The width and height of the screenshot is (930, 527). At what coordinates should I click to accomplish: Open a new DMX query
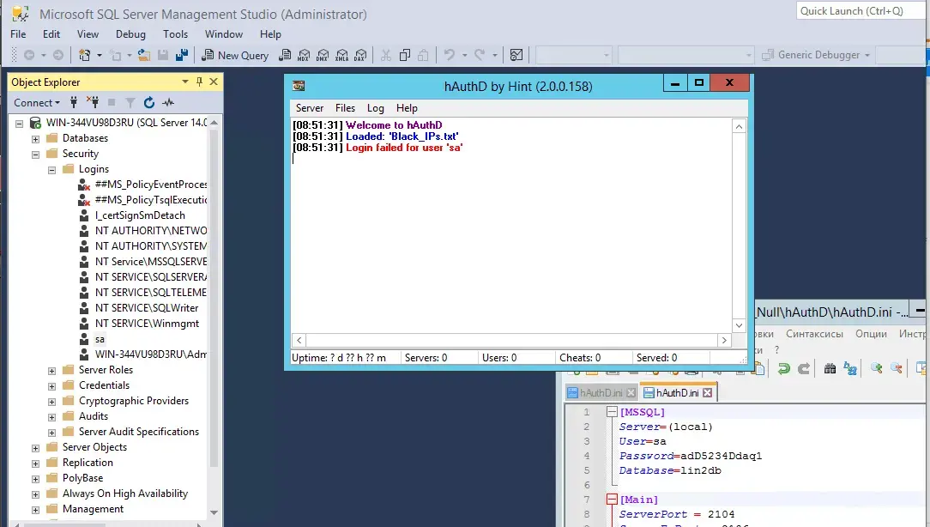click(323, 55)
